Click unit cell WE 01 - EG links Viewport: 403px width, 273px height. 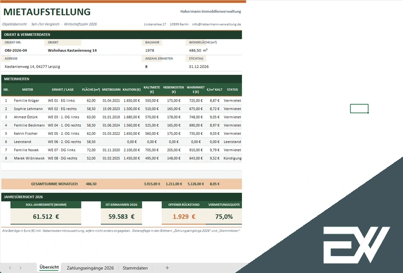point(61,100)
